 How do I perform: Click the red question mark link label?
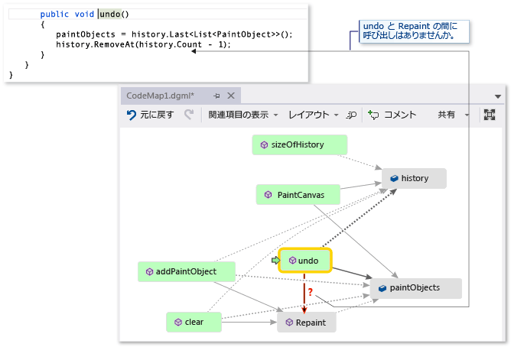(x=311, y=292)
